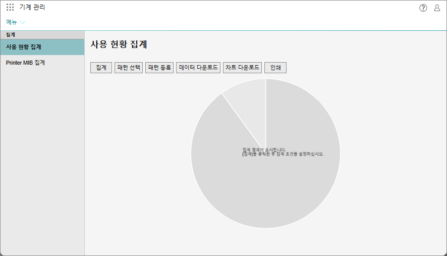Click the 집계 결과가 표시됩니다 message text
The height and width of the screenshot is (256, 447).
pos(264,149)
